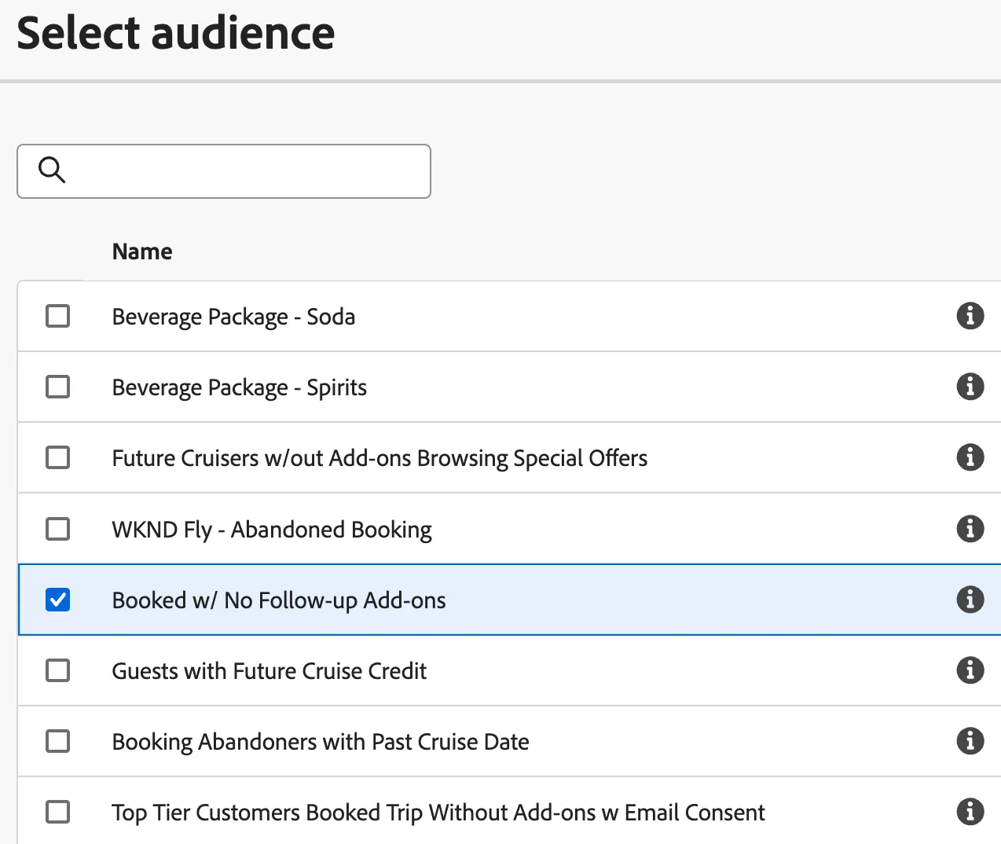
Task: Check Guests with Future Cruise Credit checkbox
Action: pos(58,670)
